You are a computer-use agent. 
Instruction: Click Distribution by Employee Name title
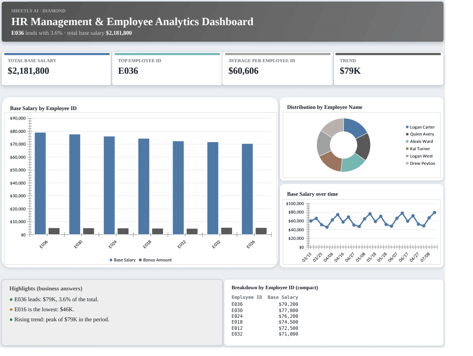(325, 107)
